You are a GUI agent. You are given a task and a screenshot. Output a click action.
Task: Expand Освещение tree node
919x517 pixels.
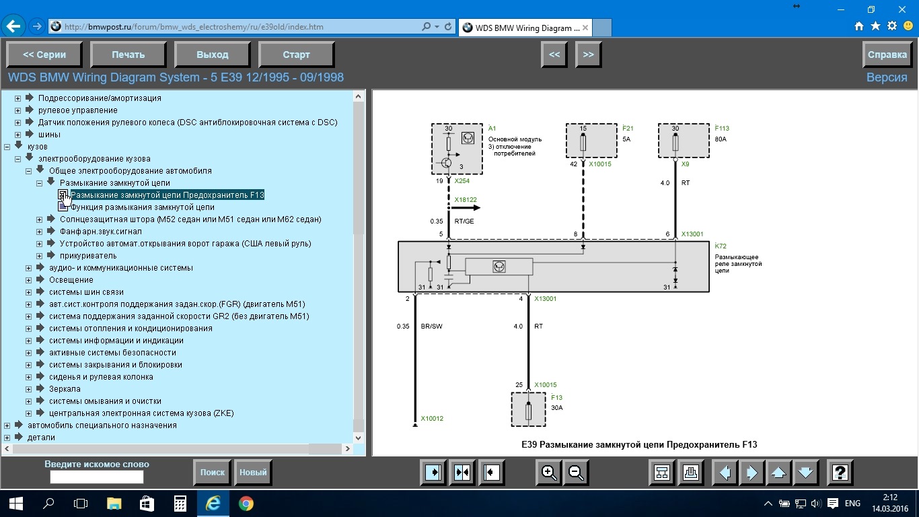click(x=29, y=280)
